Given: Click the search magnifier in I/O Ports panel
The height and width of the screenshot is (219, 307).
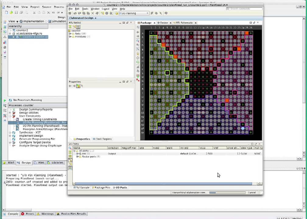Looking at the screenshot, I should pyautogui.click(x=70, y=148).
